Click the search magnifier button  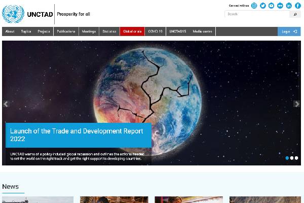click(295, 14)
